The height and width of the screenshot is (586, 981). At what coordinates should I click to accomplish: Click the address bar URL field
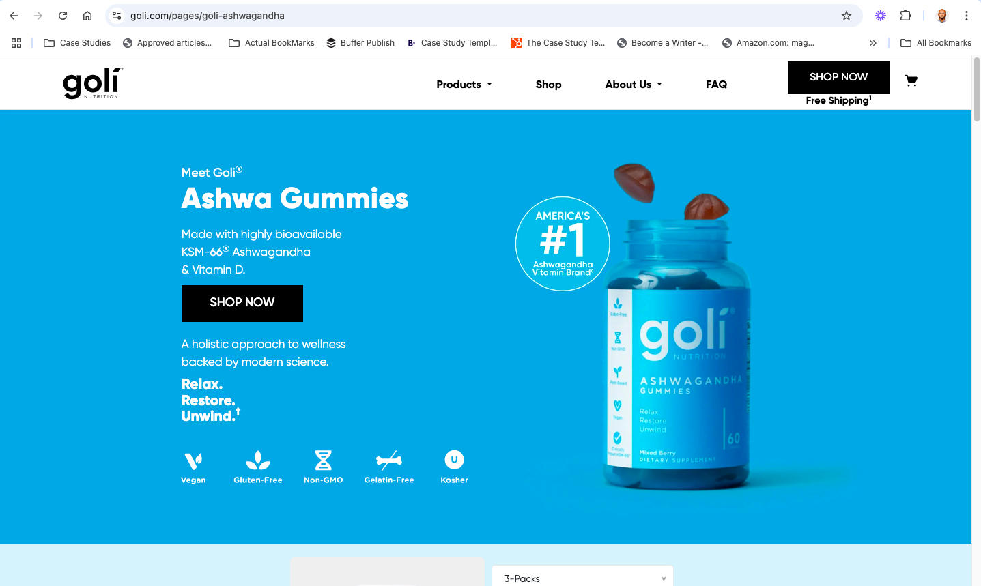coord(478,16)
